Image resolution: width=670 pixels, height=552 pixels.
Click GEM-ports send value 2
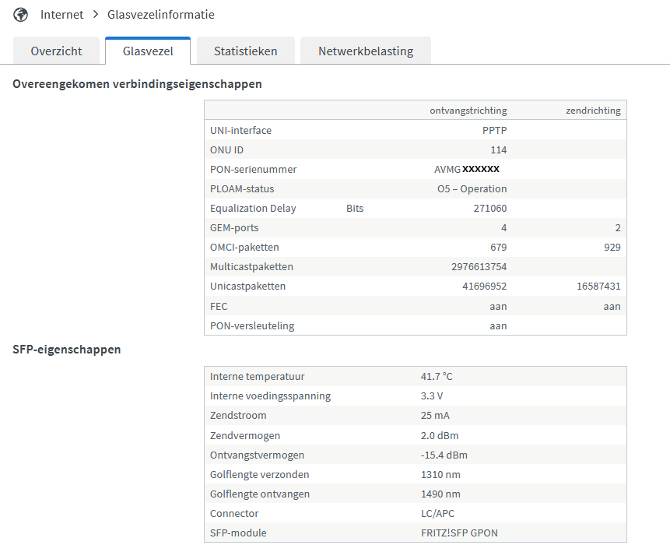pyautogui.click(x=618, y=228)
